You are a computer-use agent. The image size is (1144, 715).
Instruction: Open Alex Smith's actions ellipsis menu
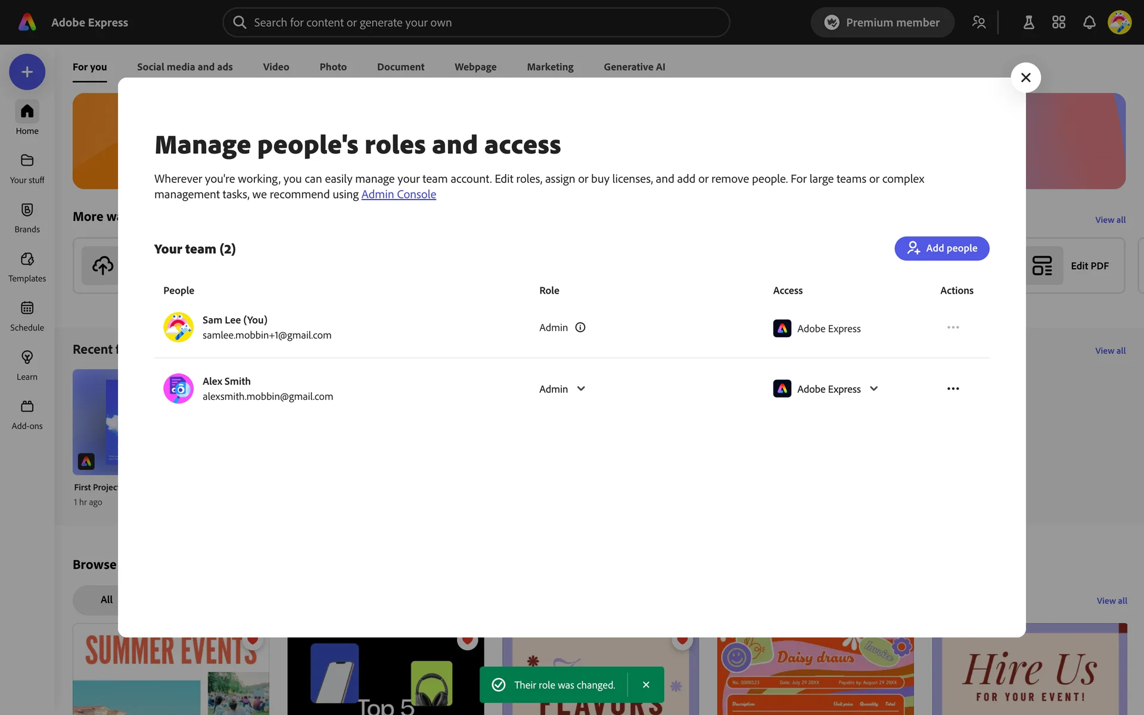[x=953, y=389]
